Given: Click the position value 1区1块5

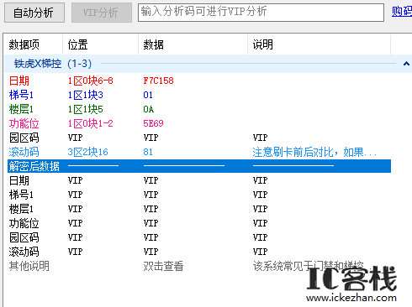Looking at the screenshot, I should [85, 109].
